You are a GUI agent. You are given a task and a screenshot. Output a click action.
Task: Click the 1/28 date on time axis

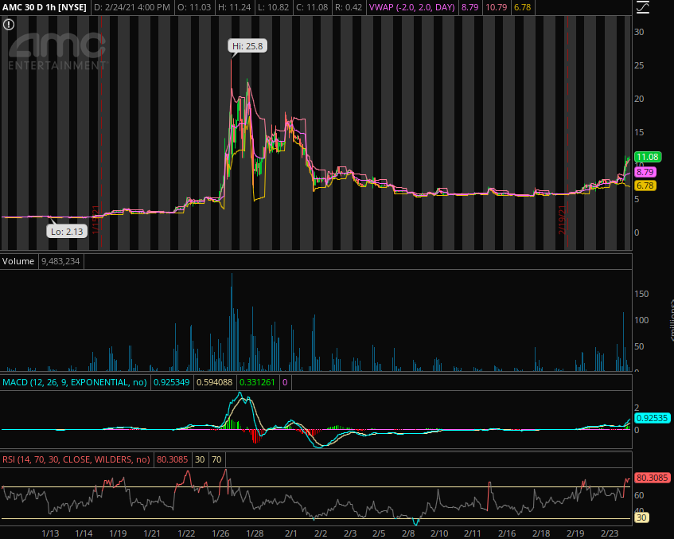tap(255, 533)
